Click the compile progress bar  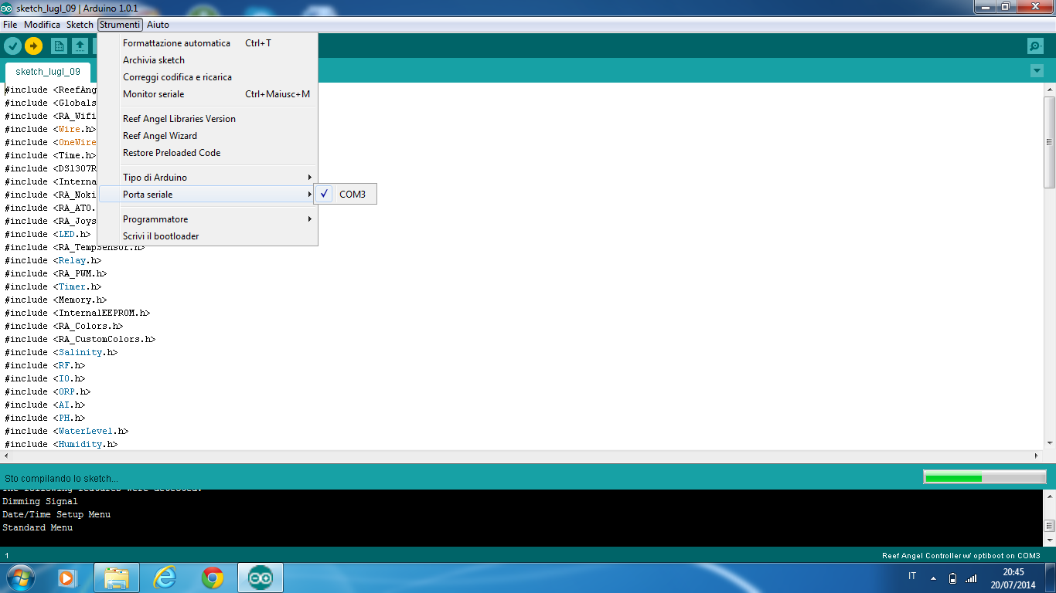point(984,478)
